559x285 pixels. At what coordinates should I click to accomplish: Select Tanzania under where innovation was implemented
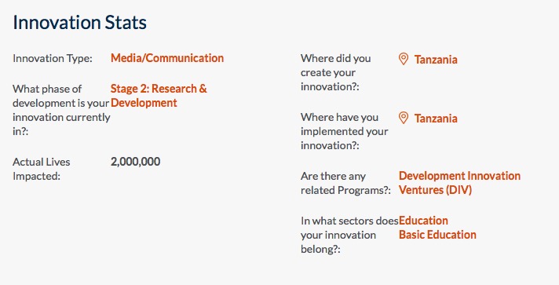pos(436,119)
